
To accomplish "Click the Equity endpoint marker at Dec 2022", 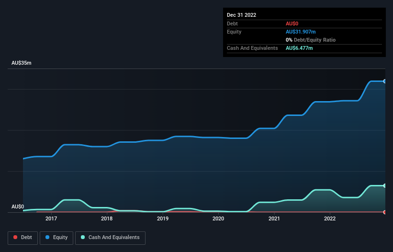I will 385,81.
